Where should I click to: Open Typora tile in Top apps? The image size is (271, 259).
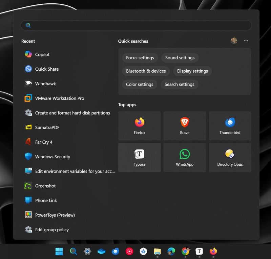point(139,158)
